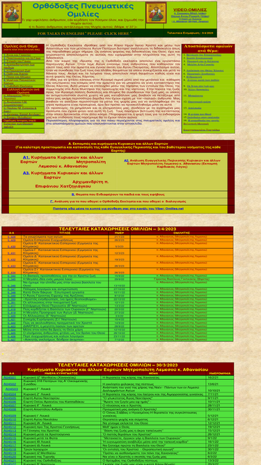This screenshot has height=465, width=261.
Task: Open the A2. Ανάλυση Ευαγγελικής Περικοπής link
Action: pyautogui.click(x=171, y=163)
